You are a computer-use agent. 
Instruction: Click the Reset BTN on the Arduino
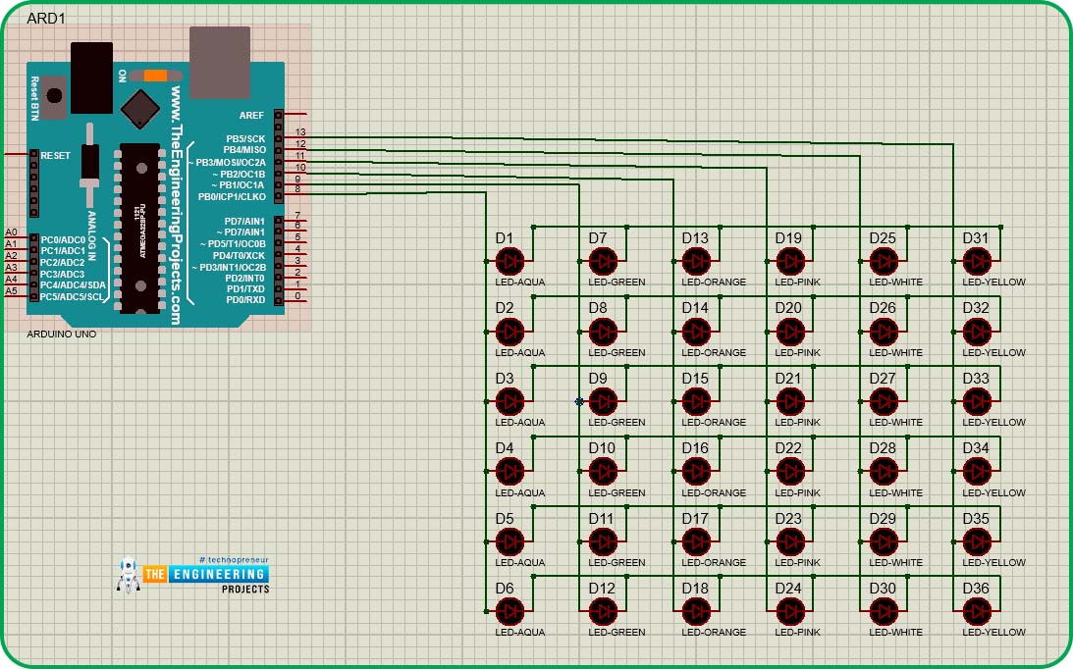point(53,96)
